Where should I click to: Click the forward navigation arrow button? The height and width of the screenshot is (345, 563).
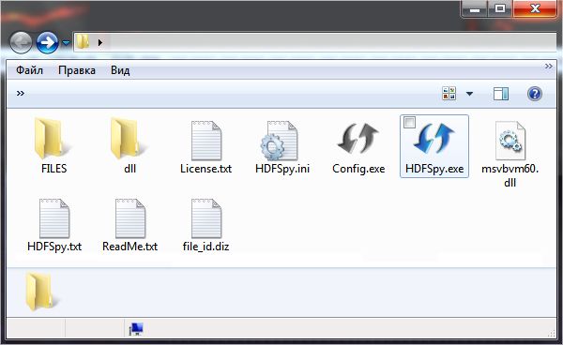pos(48,43)
